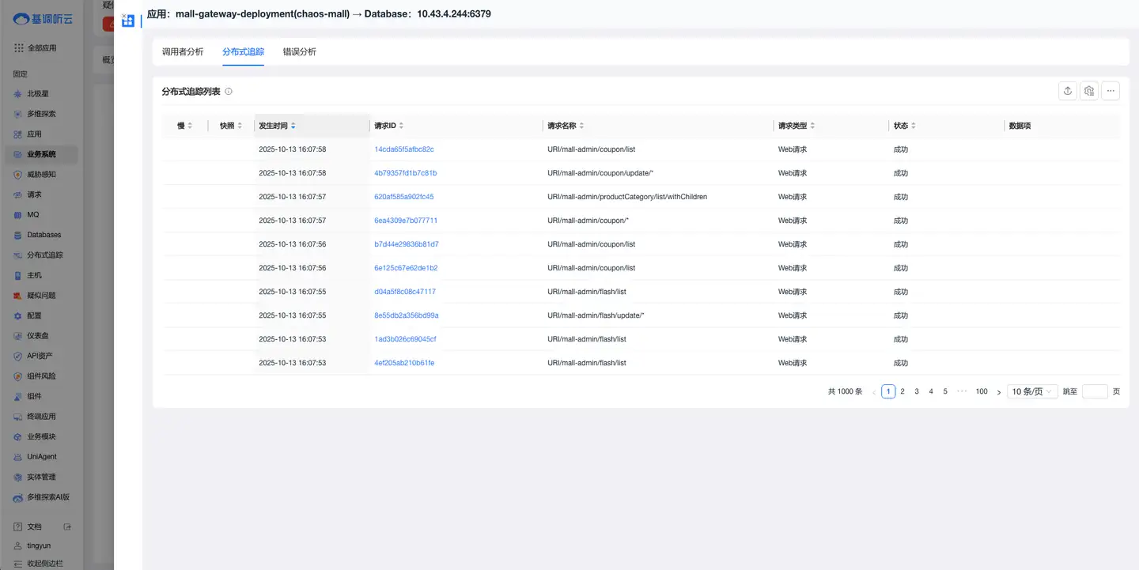Open the three-dot more options menu

click(x=1111, y=91)
